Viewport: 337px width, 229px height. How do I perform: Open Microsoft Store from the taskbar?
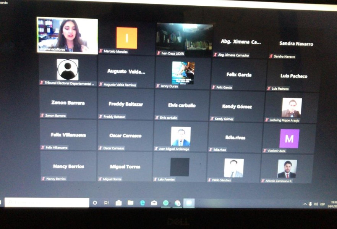click(118, 203)
